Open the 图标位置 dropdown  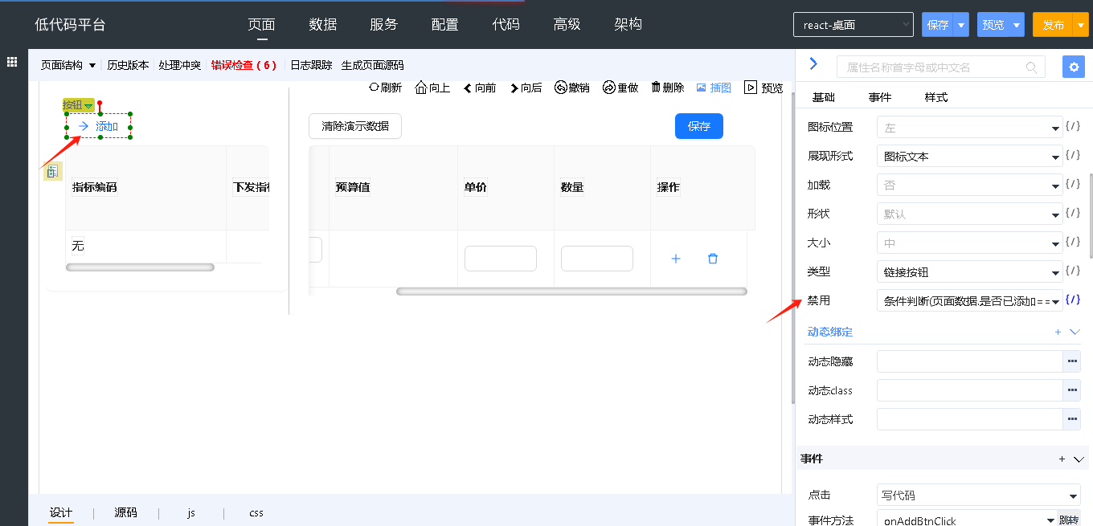(970, 127)
